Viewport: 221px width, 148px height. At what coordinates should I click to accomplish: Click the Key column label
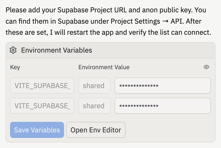(15, 67)
